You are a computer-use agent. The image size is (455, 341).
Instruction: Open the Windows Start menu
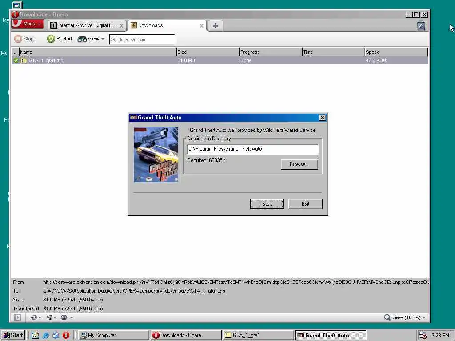click(13, 335)
